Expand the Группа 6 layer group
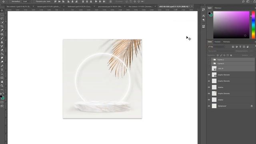The width and height of the screenshot is (256, 144). point(212,63)
